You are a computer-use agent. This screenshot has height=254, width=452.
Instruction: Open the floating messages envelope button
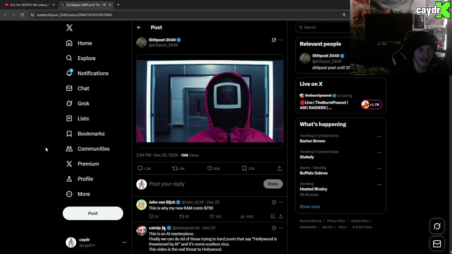[x=437, y=244]
